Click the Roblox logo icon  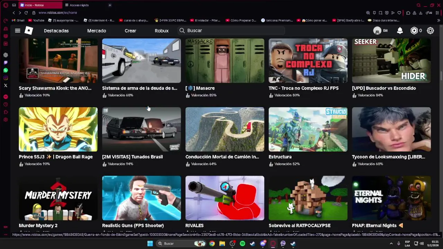click(x=29, y=30)
